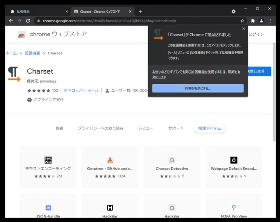
Task: Click the 103 review count
Action: (55, 90)
